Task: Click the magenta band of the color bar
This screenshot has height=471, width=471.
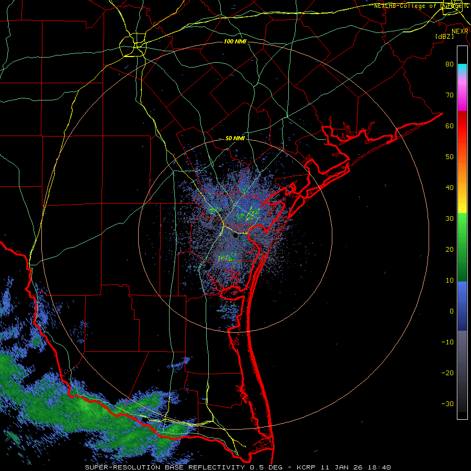Action: point(462,96)
